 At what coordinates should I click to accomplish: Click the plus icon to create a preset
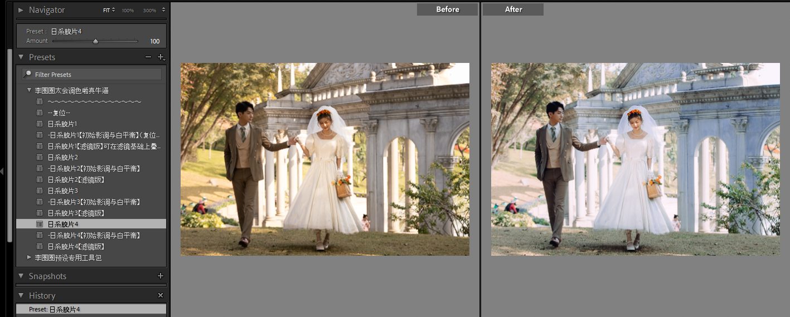click(x=161, y=57)
